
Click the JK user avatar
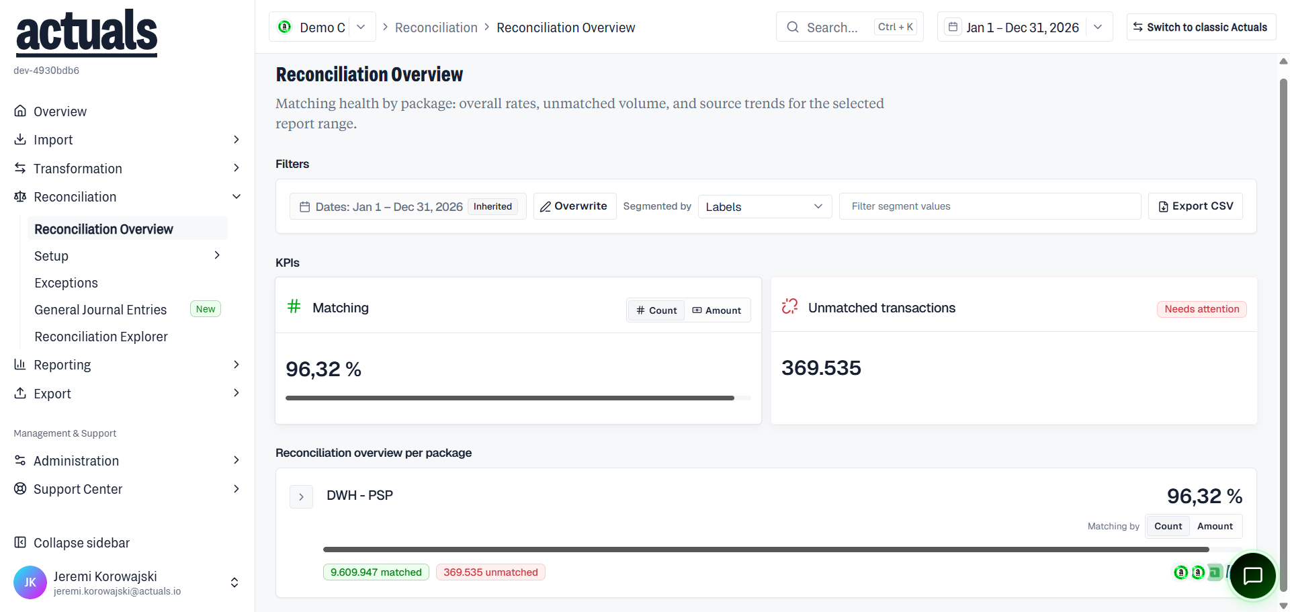(30, 582)
